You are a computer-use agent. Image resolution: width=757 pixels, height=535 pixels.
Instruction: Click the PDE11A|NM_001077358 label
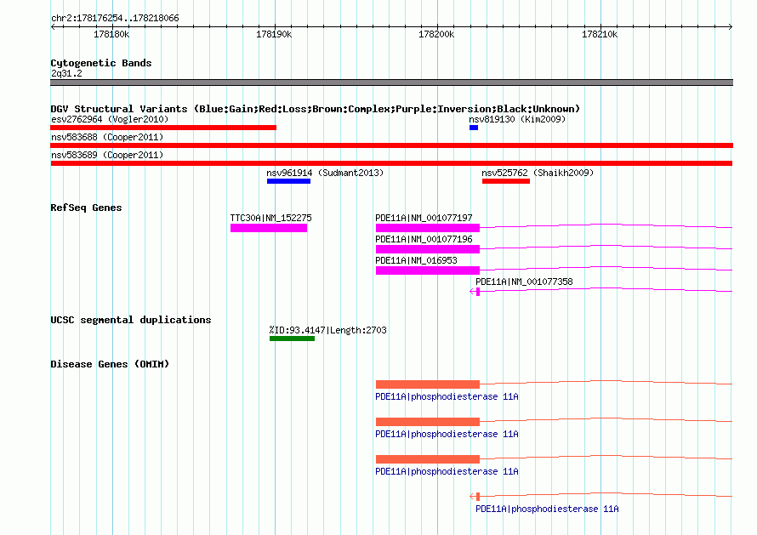click(524, 282)
